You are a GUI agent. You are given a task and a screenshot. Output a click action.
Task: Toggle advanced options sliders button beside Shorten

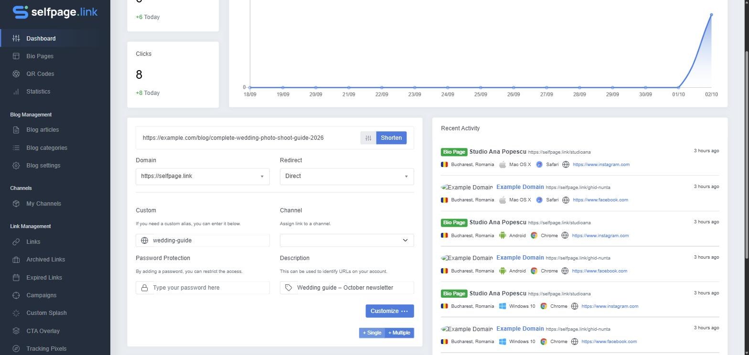click(x=368, y=138)
